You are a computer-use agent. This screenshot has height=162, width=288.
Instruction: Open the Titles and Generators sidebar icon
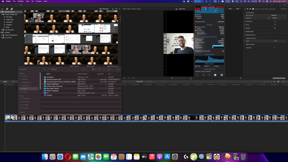pos(12,9)
